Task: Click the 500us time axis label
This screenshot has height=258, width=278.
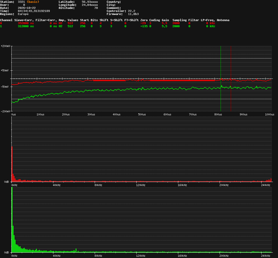Action: (x=142, y=115)
